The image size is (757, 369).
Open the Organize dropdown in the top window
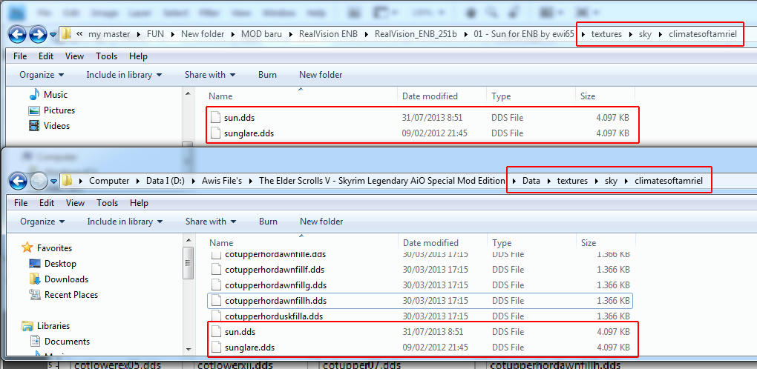[x=42, y=75]
